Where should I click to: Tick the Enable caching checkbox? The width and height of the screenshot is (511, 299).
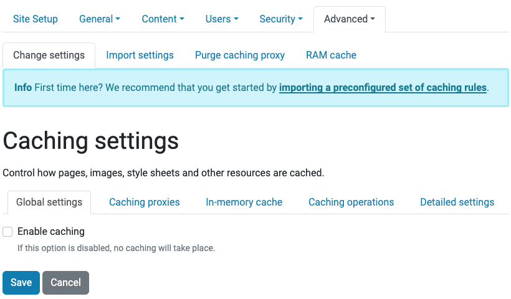point(7,232)
